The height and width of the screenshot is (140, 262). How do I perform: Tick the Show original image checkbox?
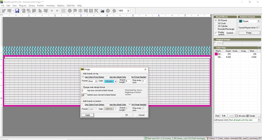pyautogui.click(x=215, y=43)
